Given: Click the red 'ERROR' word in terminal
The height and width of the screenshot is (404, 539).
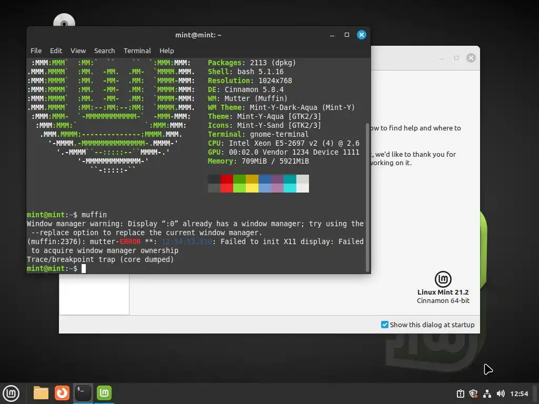Looking at the screenshot, I should pos(130,242).
